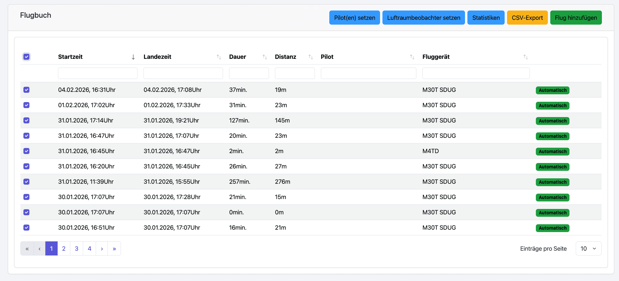Open the Einträge pro Seite dropdown

tap(588, 249)
